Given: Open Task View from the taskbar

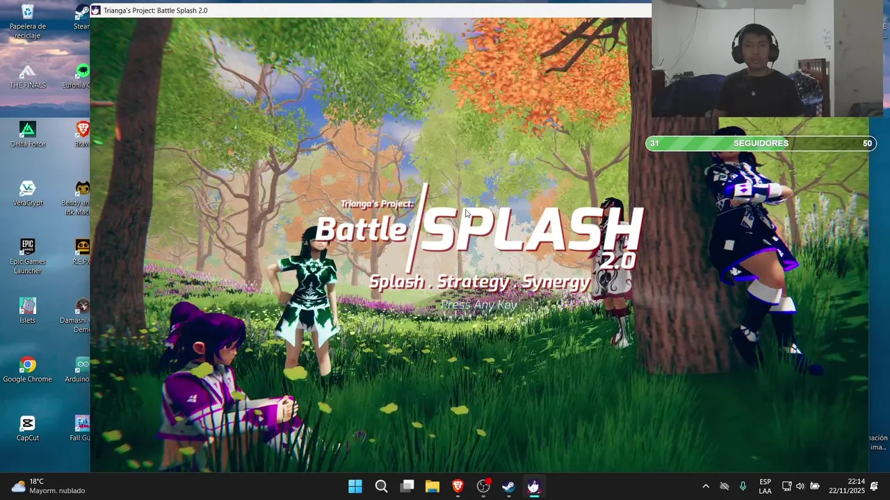Looking at the screenshot, I should (407, 486).
